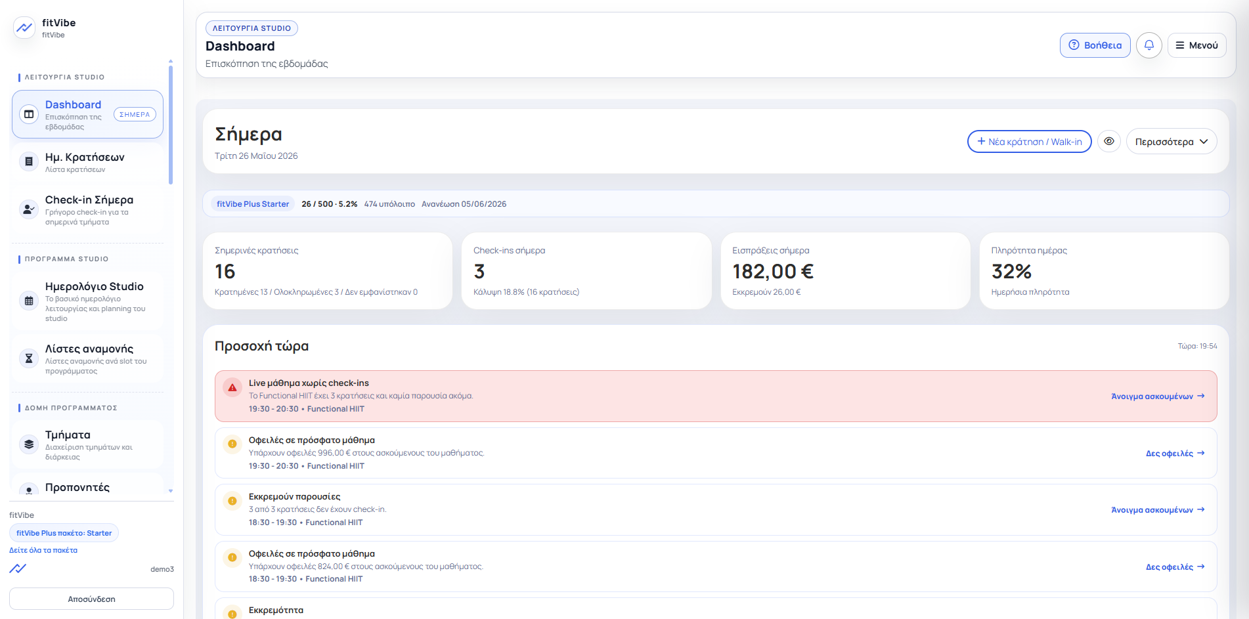Image resolution: width=1249 pixels, height=619 pixels.
Task: Click Άνοιγμα ασκουμένων on Live μάθημα alert
Action: (x=1158, y=396)
